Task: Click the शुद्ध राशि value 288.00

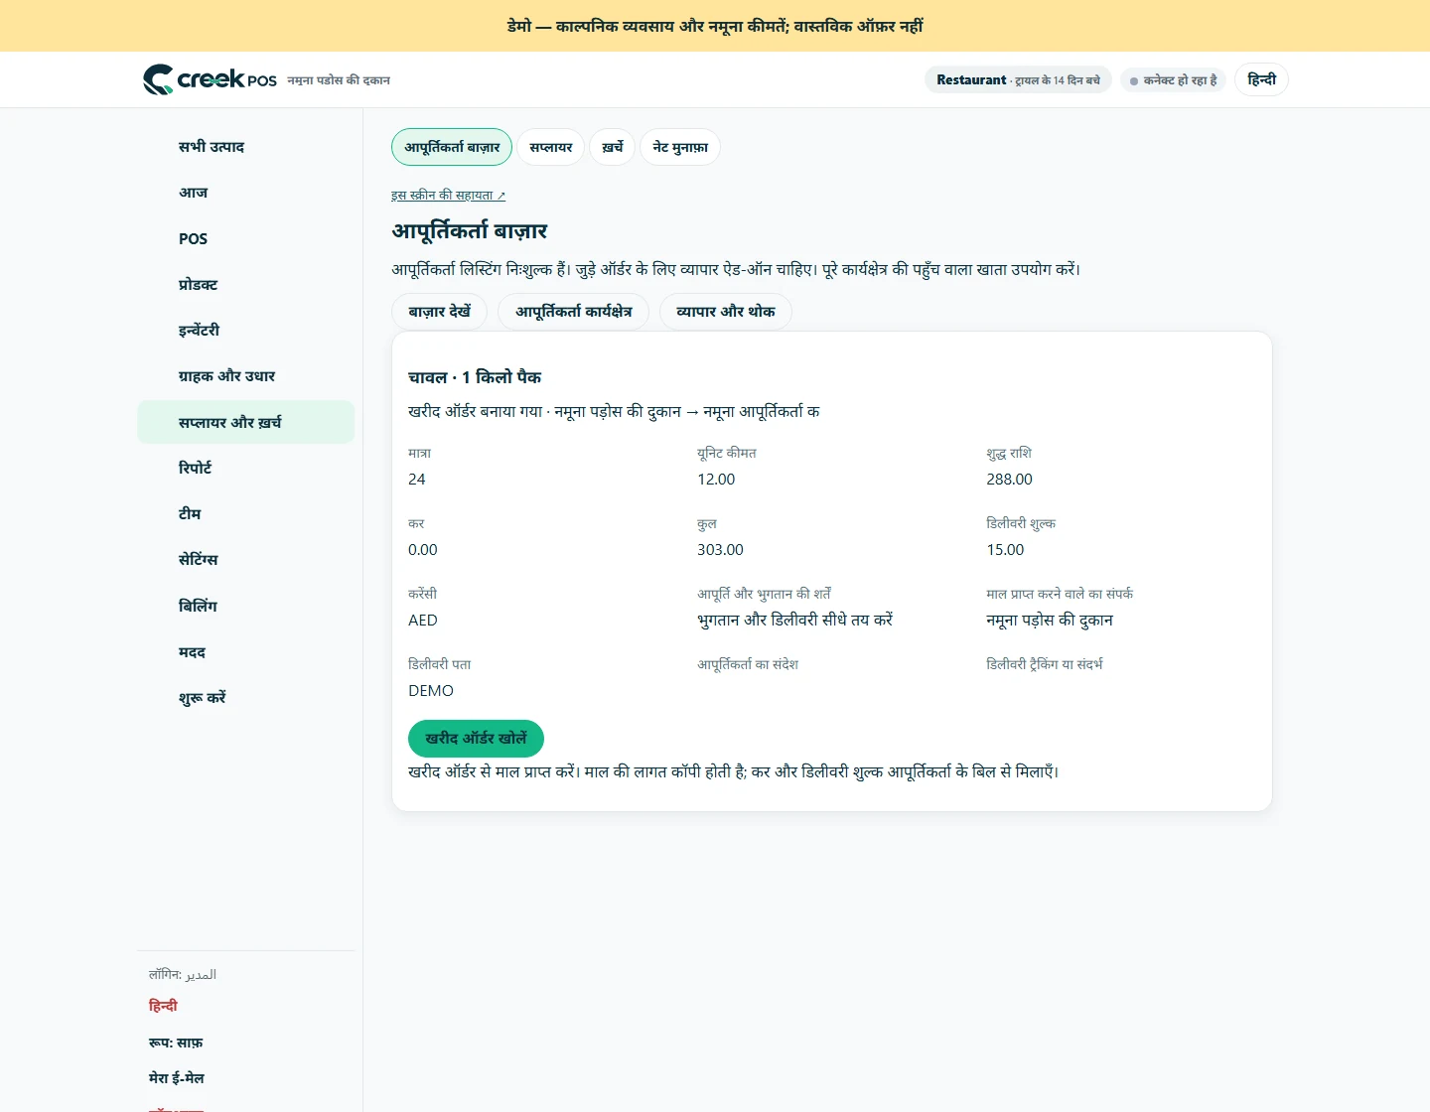Action: [1009, 480]
